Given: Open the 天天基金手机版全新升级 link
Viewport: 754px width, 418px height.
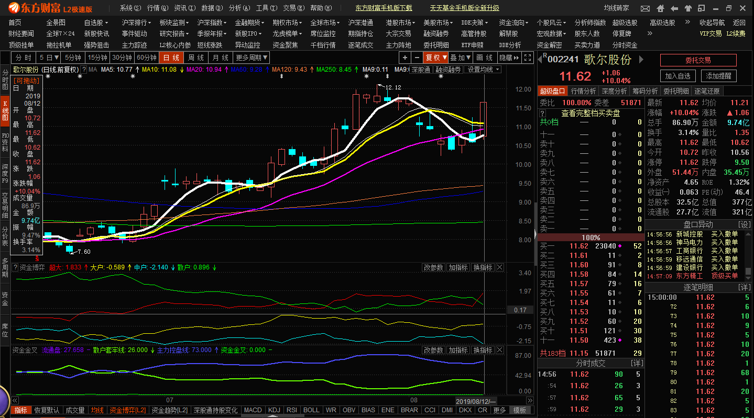Looking at the screenshot, I should [x=464, y=8].
